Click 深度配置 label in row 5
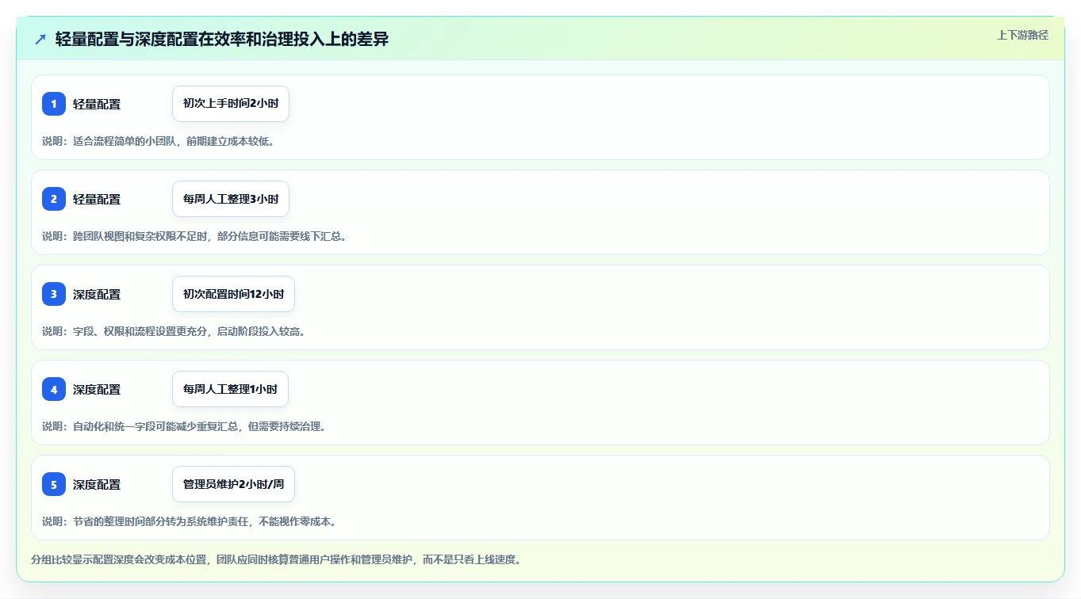Viewport: 1081px width, 599px height. pos(97,485)
